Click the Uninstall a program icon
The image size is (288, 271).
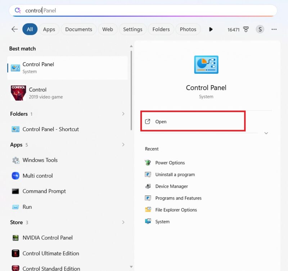(148, 175)
